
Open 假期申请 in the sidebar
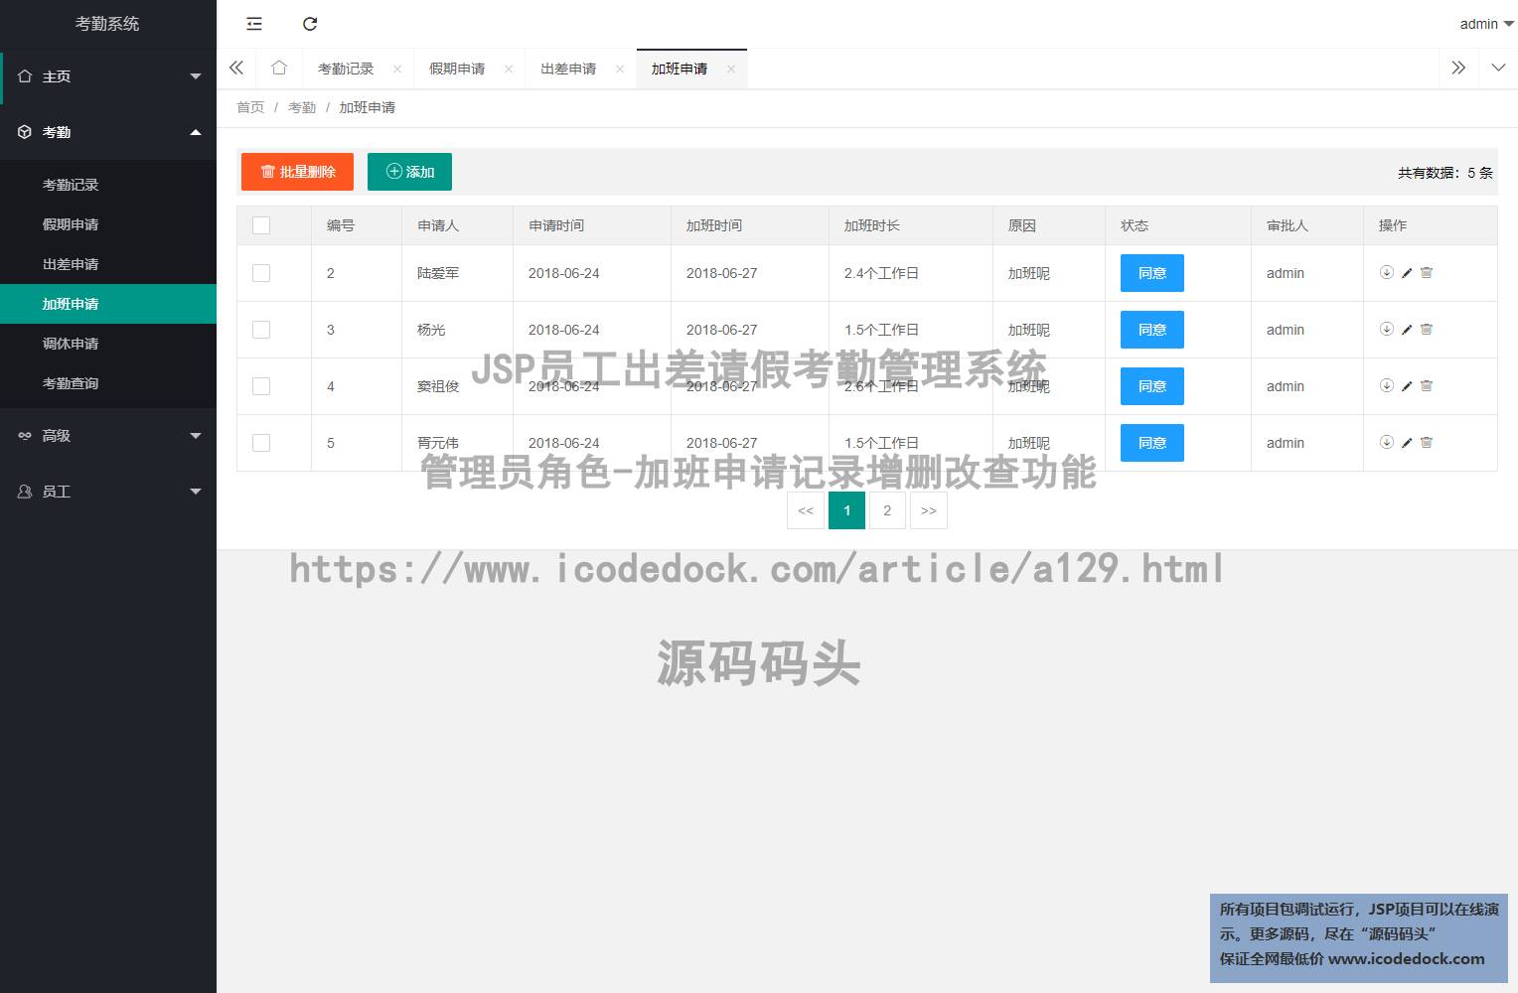coord(108,224)
